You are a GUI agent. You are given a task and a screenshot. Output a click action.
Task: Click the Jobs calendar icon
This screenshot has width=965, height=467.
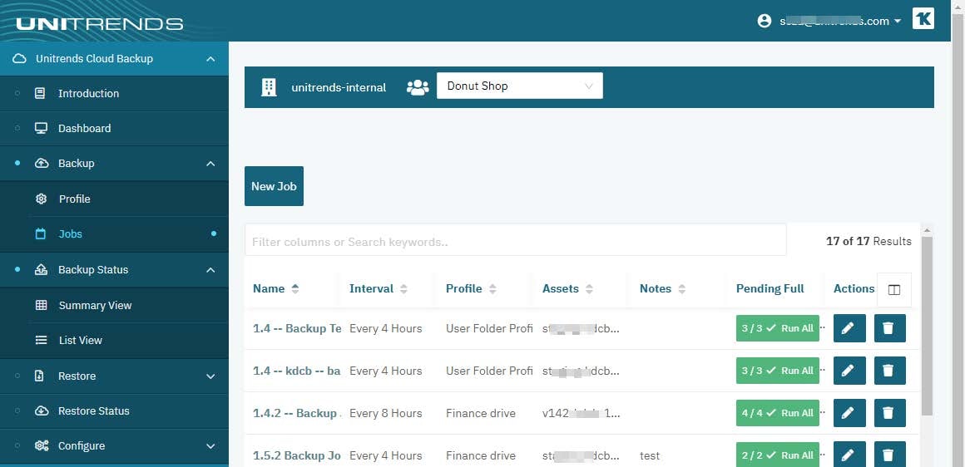[41, 234]
